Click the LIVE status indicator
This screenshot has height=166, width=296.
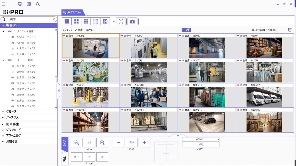(x=186, y=30)
